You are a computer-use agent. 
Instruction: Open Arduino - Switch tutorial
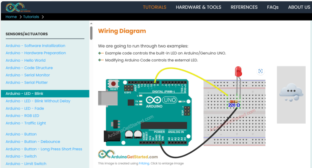[x=21, y=156]
